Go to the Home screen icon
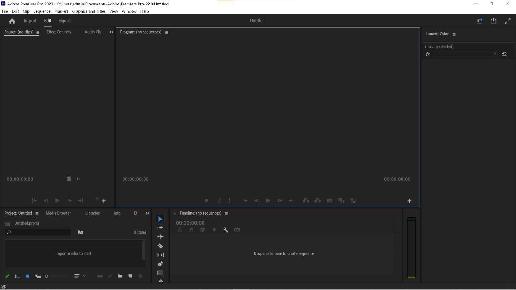The image size is (516, 290). tap(12, 21)
